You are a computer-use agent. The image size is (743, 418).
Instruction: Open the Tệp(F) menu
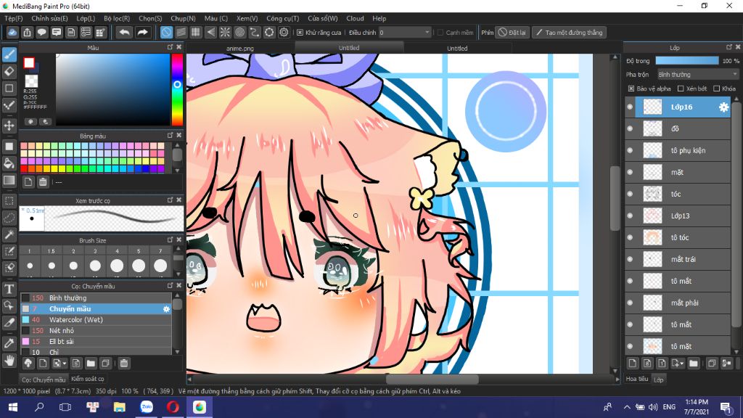click(13, 18)
